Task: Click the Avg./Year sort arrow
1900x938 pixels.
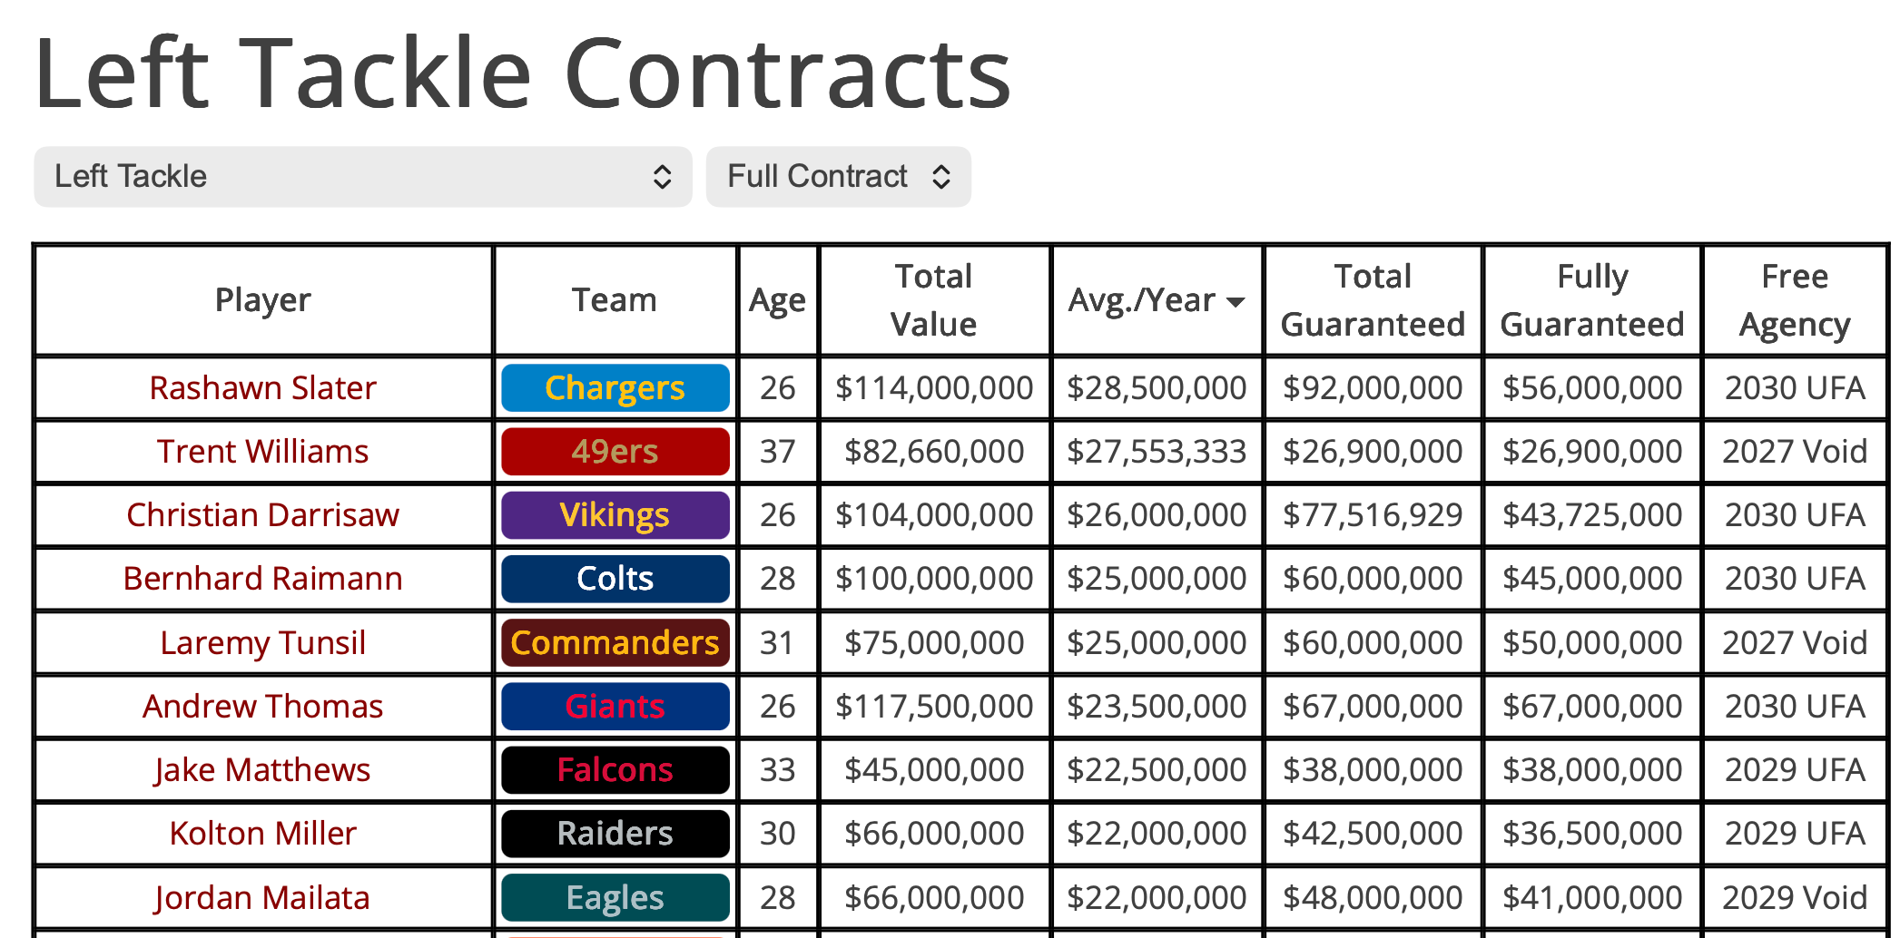Action: tap(1235, 301)
